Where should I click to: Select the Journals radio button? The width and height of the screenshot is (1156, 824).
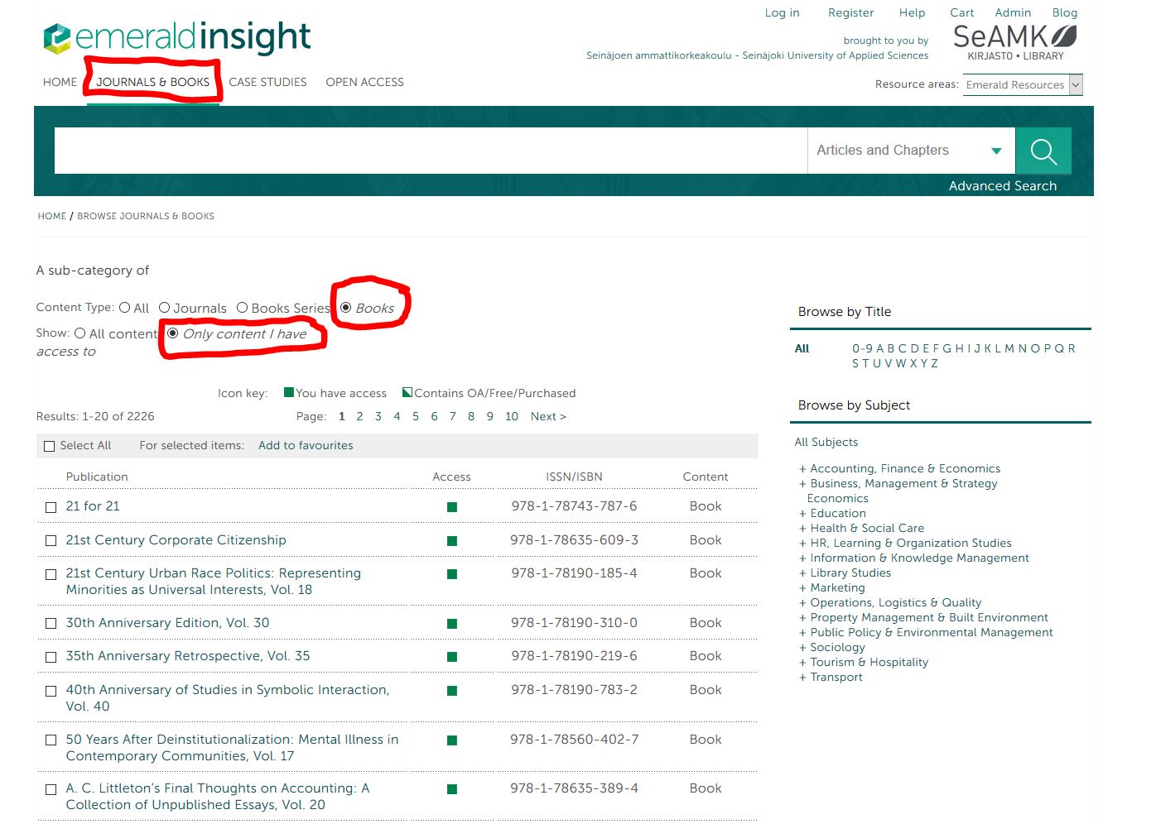[x=164, y=308]
